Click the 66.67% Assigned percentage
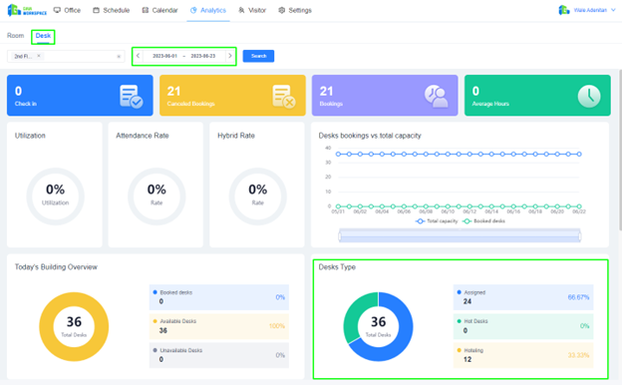The image size is (622, 385). tap(578, 297)
